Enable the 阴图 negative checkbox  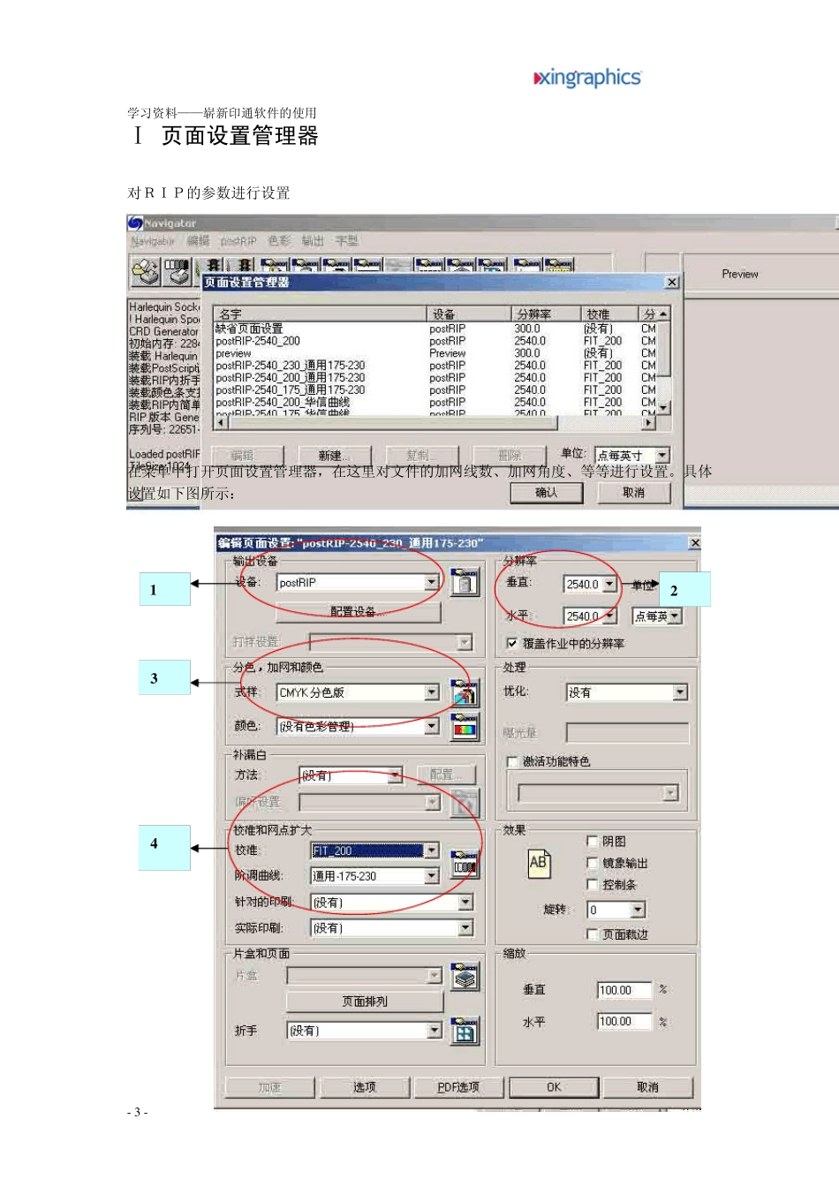[x=593, y=842]
